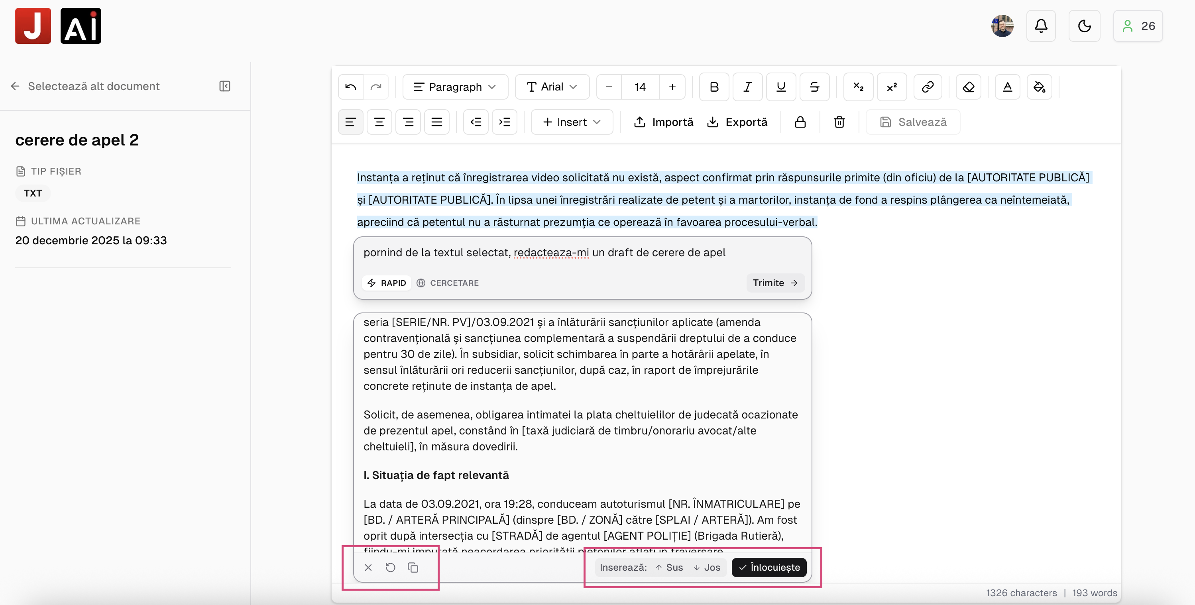Select the subscript formatting icon
Viewport: 1195px width, 605px height.
pyautogui.click(x=858, y=87)
